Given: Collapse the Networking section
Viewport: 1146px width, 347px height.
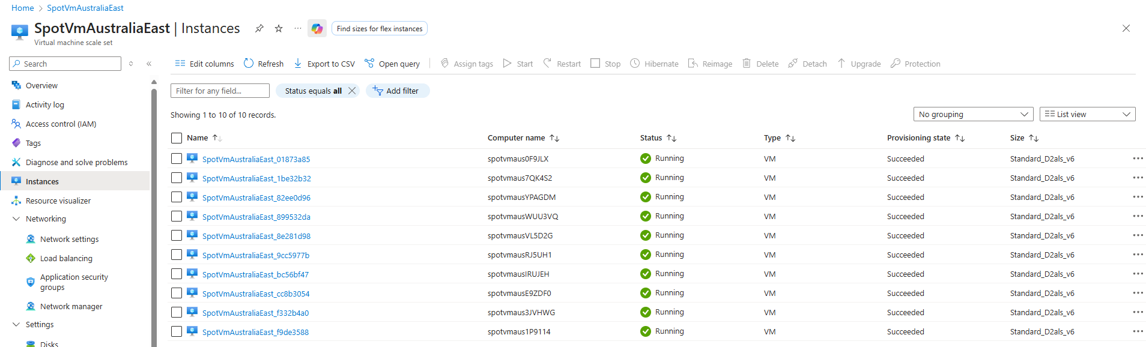Looking at the screenshot, I should pyautogui.click(x=16, y=219).
